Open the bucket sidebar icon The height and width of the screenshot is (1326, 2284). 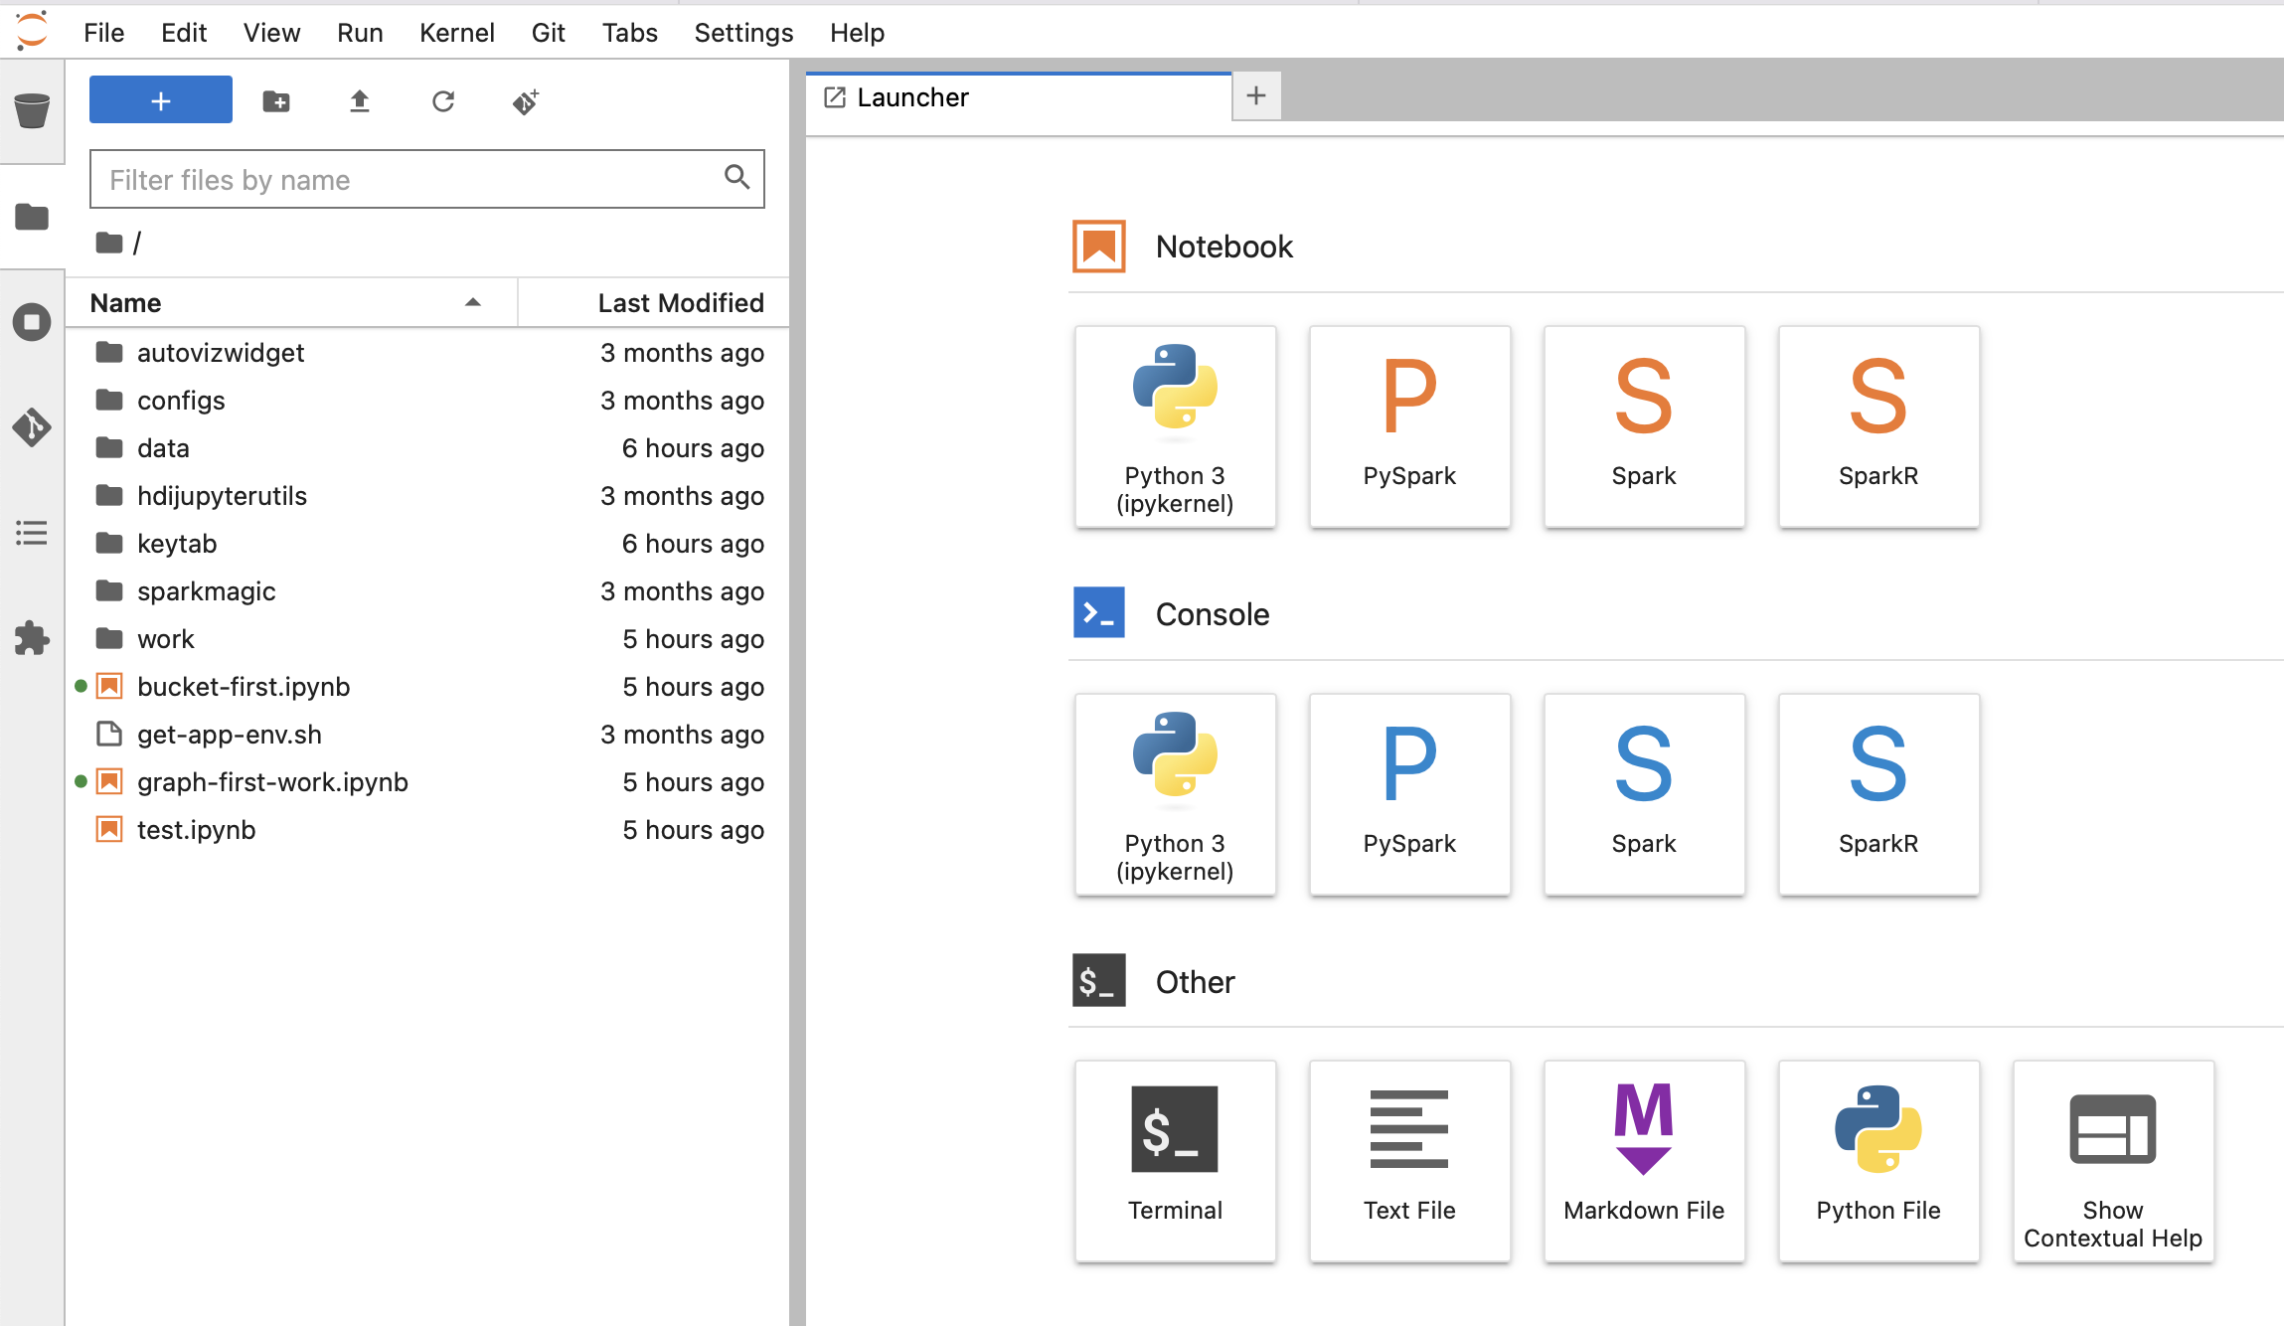(x=32, y=109)
